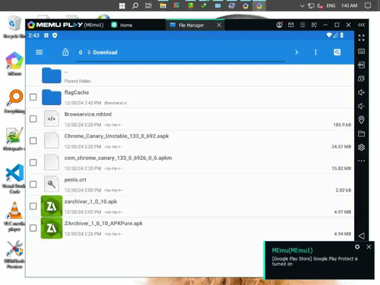
Task: Click the Download breadcrumb segment
Action: (105, 52)
